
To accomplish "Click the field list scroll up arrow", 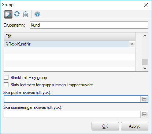I will coord(145,36).
